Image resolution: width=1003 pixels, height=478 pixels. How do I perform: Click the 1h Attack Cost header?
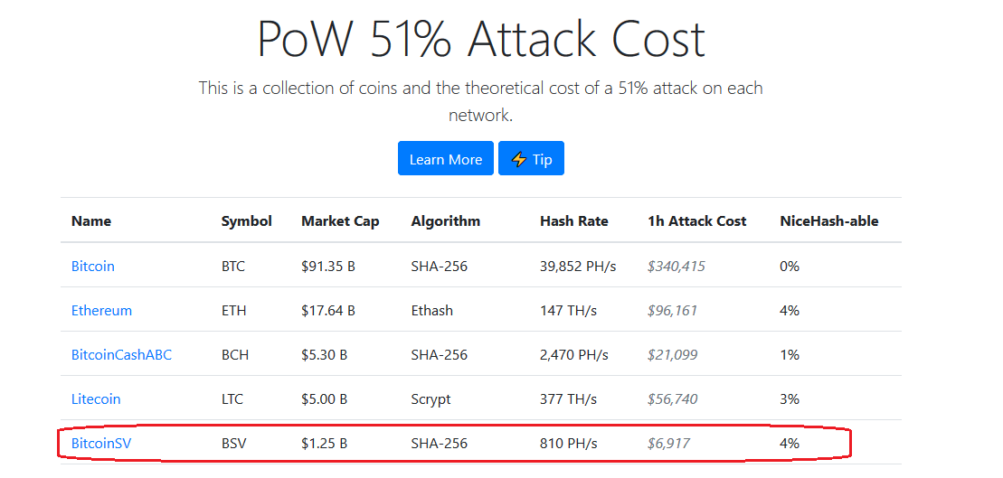click(x=696, y=221)
